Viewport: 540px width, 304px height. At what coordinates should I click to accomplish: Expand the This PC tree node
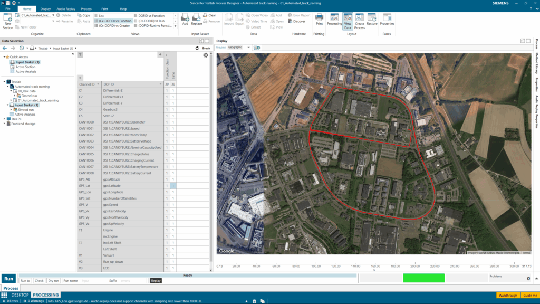pyautogui.click(x=5, y=119)
